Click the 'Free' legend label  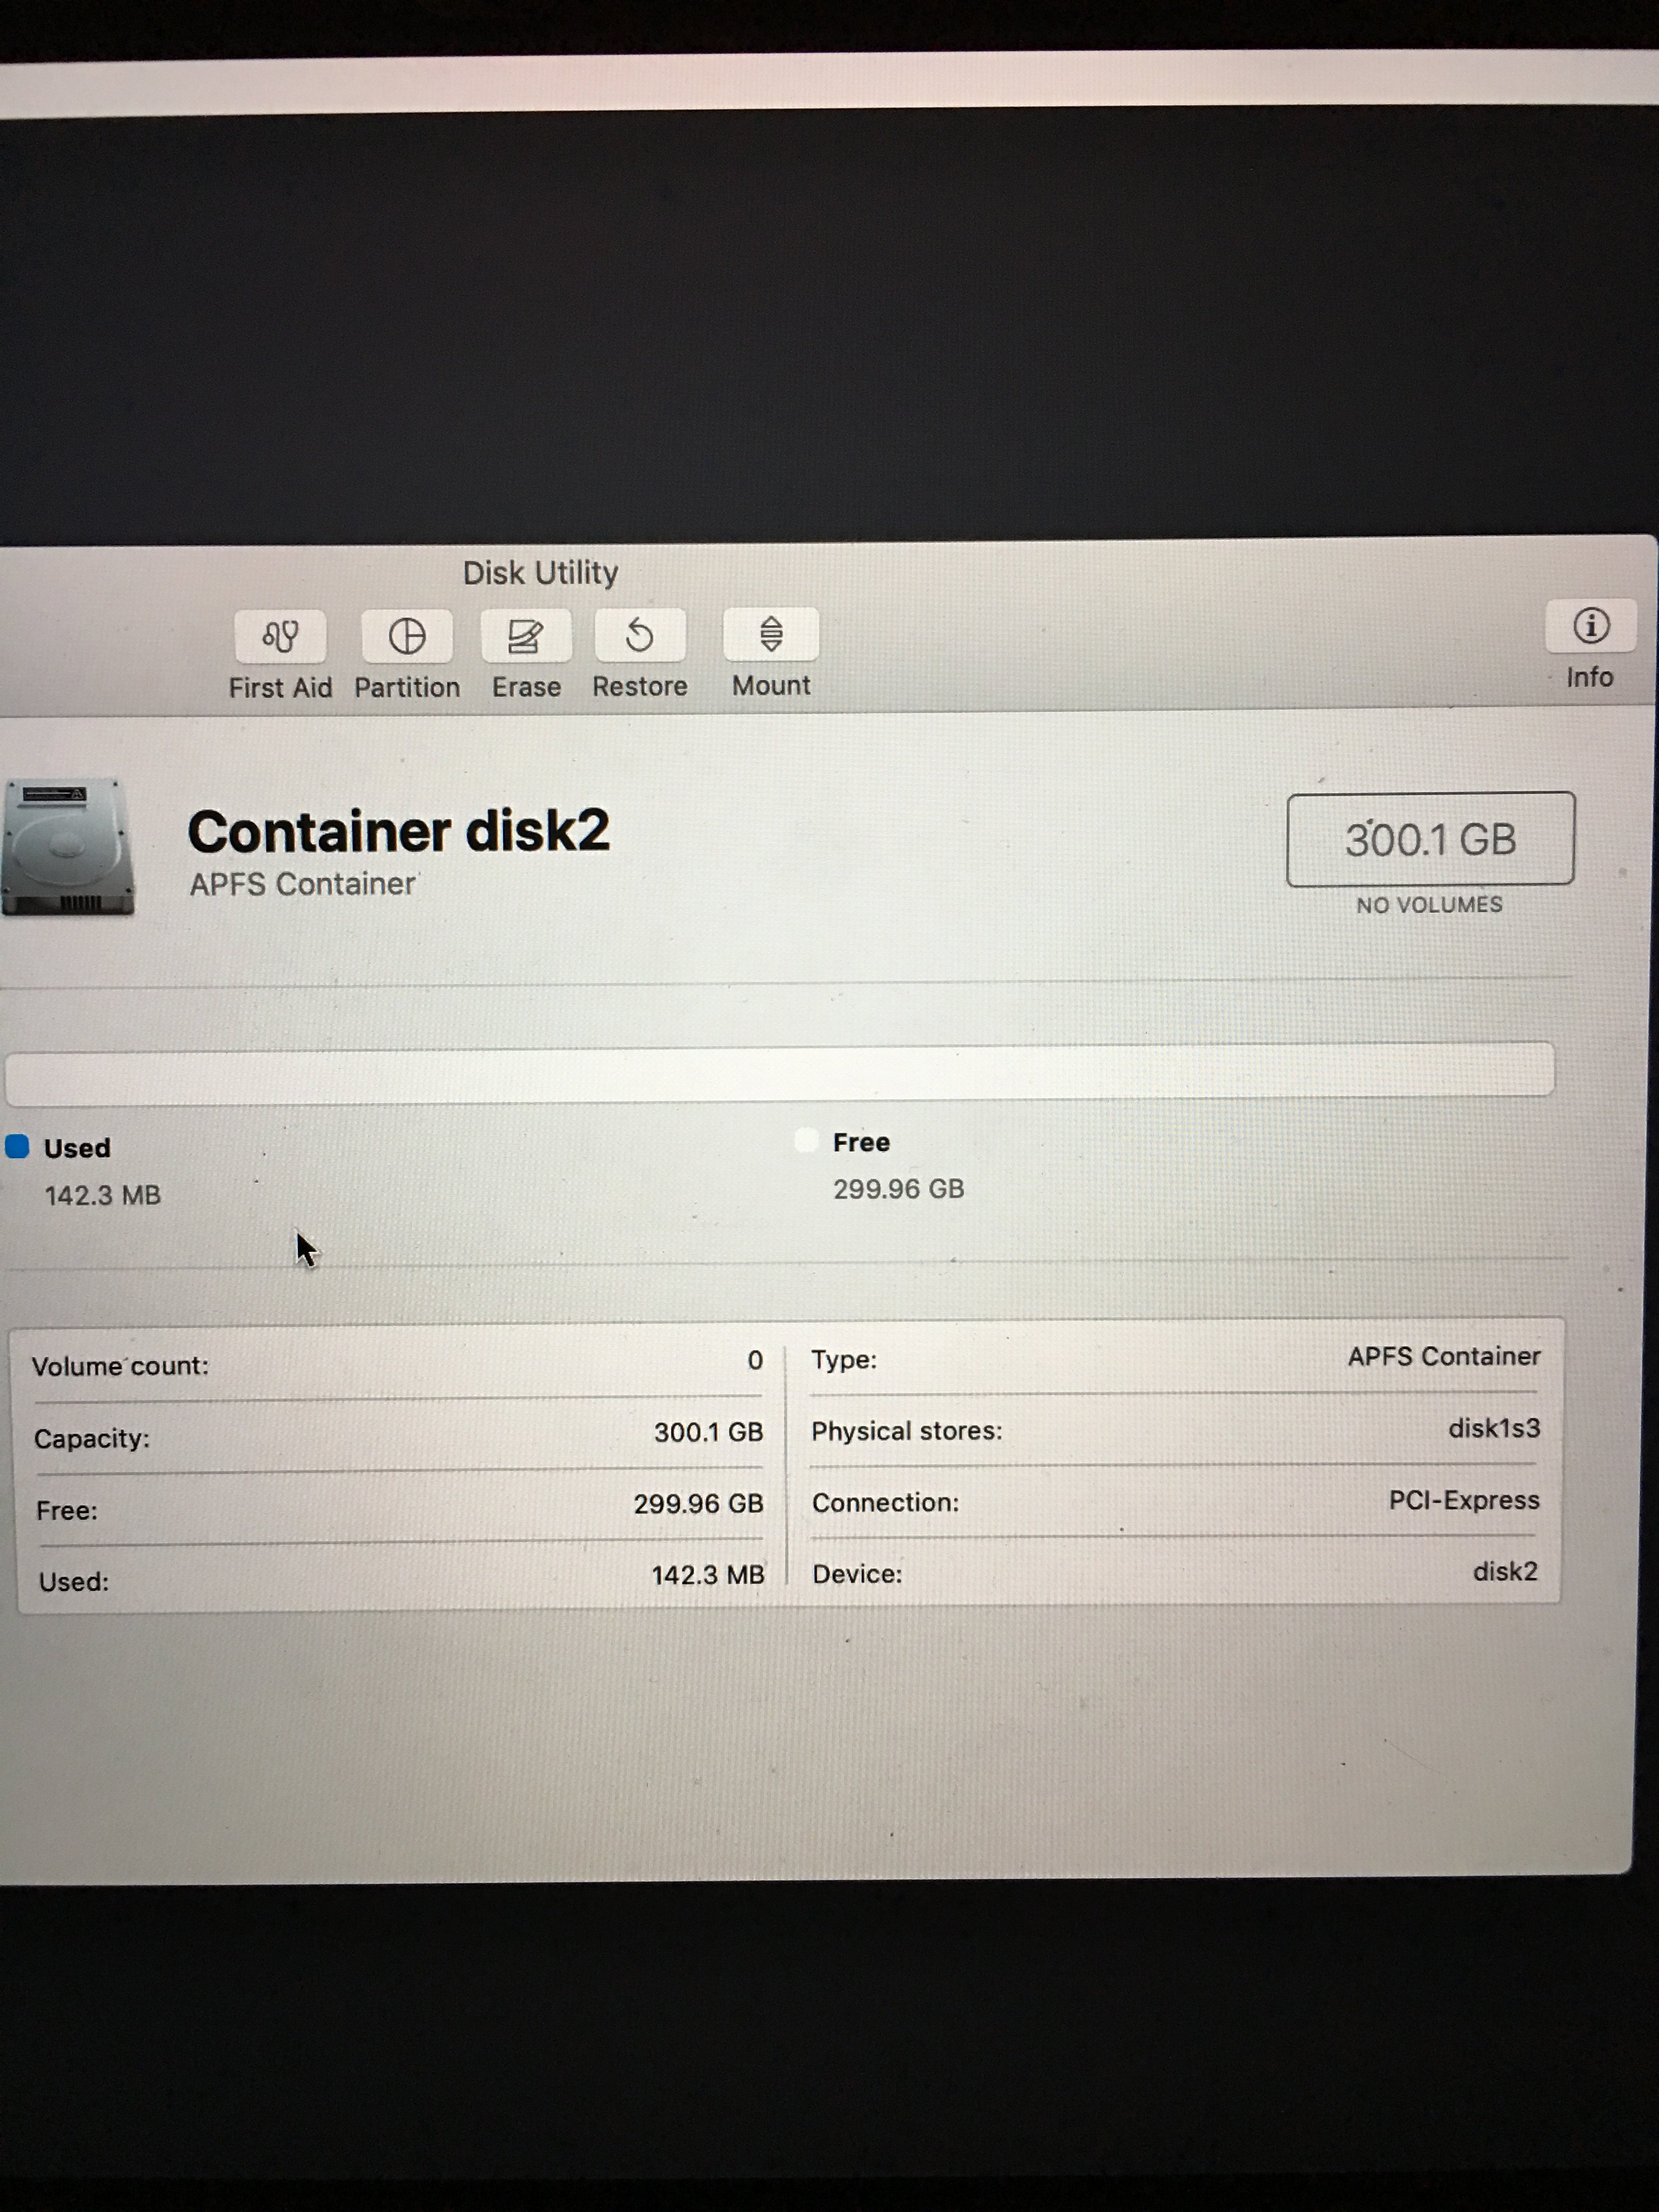pyautogui.click(x=861, y=1142)
